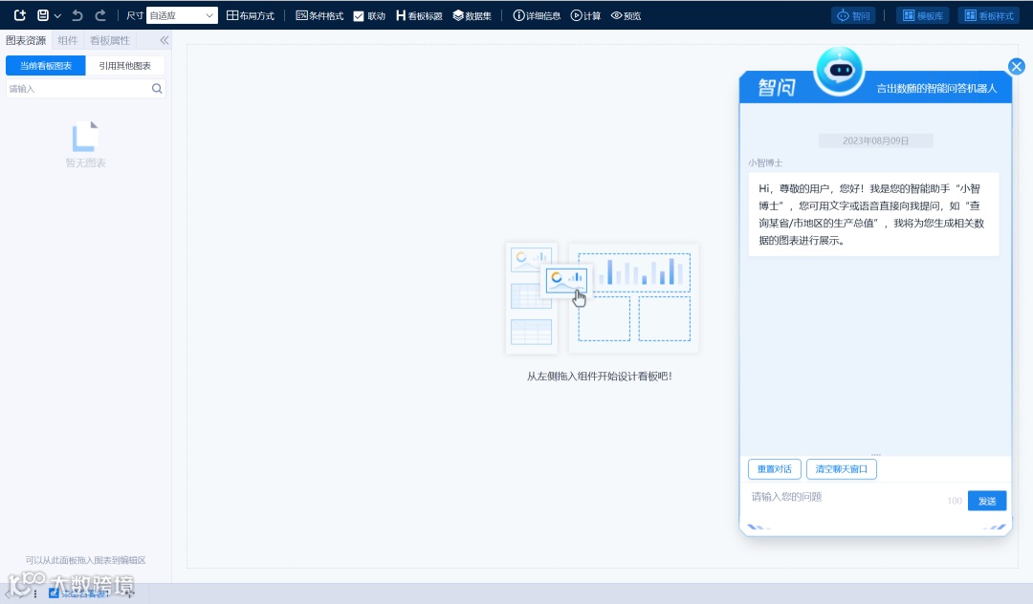Click the 可以从此面板拖入图表到编辑区 tip text
Viewport: 1033px width, 604px height.
(86, 561)
